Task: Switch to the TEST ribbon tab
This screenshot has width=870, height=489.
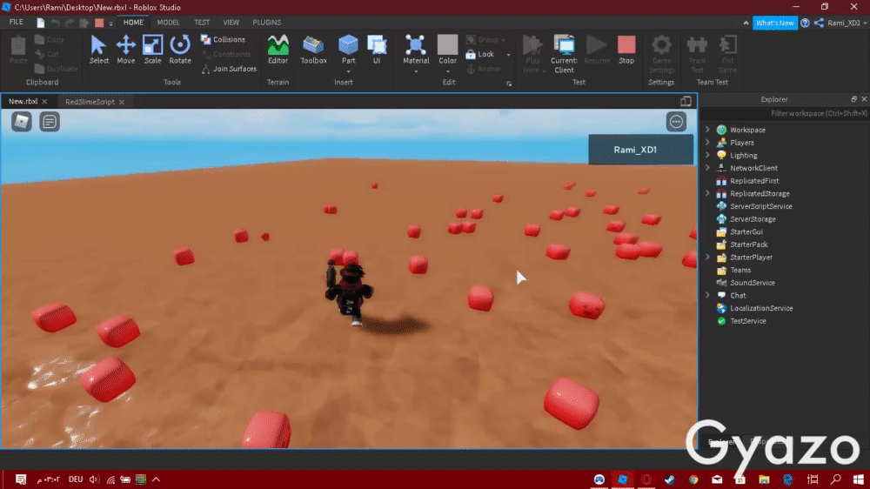Action: [202, 23]
